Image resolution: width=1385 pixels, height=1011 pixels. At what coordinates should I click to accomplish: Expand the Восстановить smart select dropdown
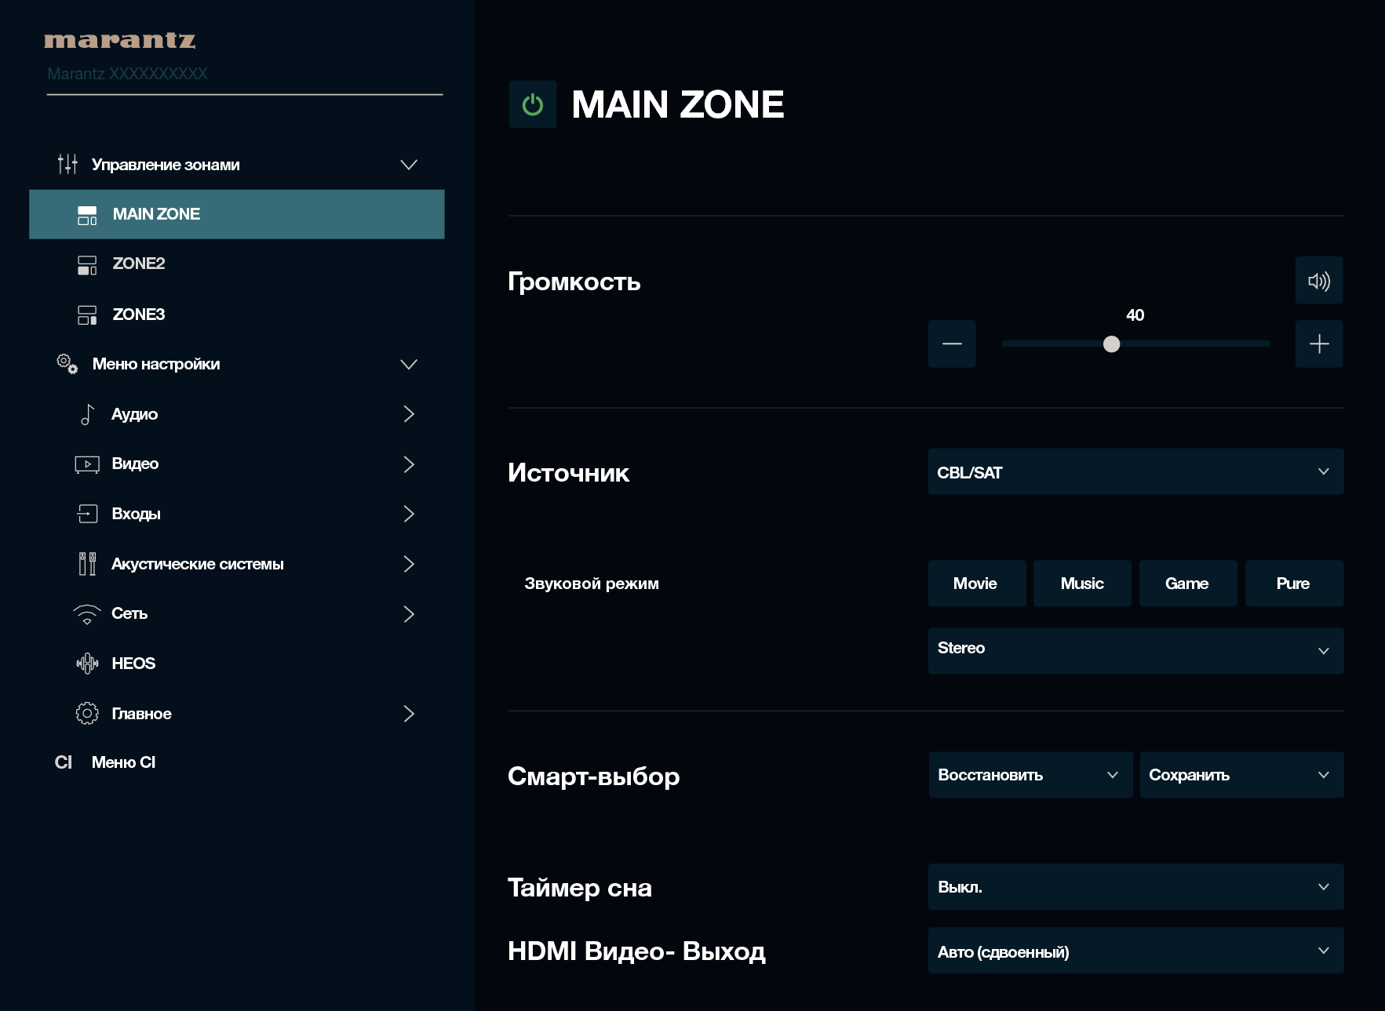[x=1030, y=775]
